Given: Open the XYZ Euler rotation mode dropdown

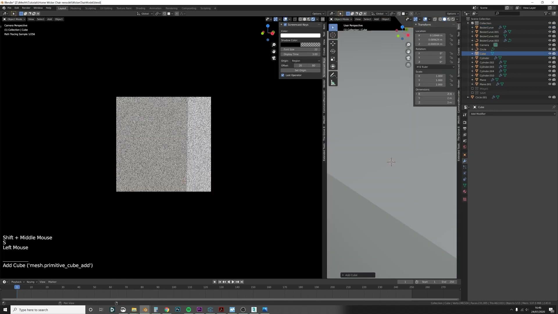Looking at the screenshot, I should [435, 67].
